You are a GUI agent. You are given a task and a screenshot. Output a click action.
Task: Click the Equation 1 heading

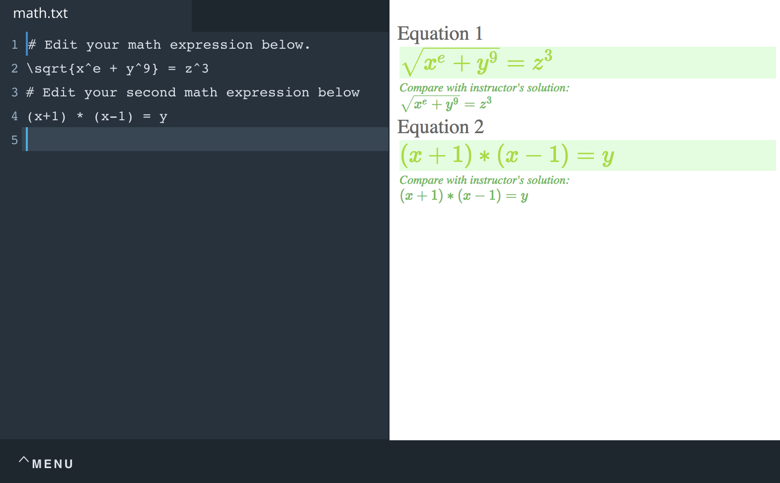(440, 34)
